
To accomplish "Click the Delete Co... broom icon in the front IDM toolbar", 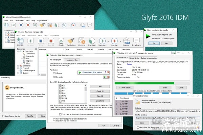I will point(71,41).
